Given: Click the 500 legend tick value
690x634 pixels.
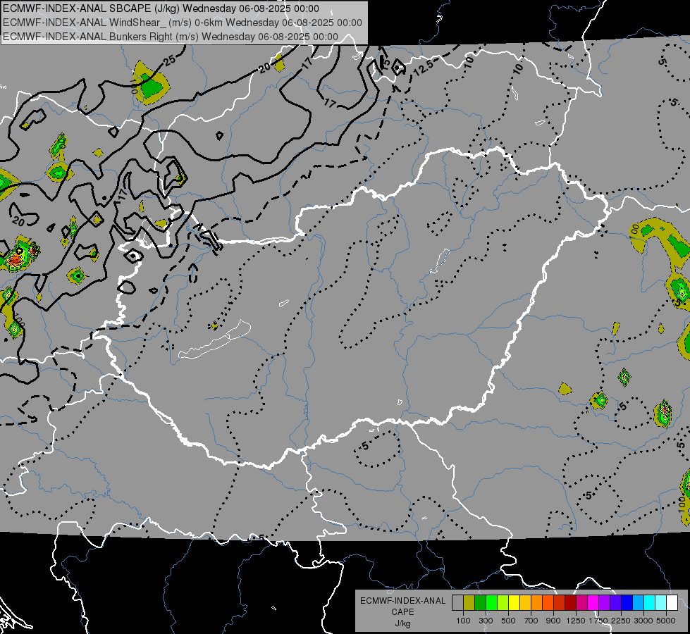Looking at the screenshot, I should tap(508, 621).
